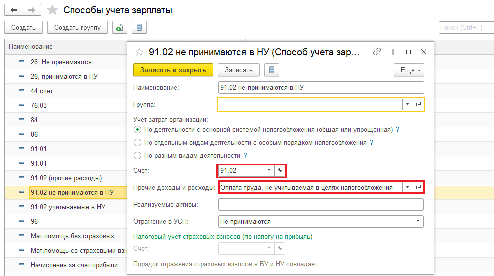The width and height of the screenshot is (494, 276).
Task: Open the Еще menu in the dialog
Action: (409, 70)
